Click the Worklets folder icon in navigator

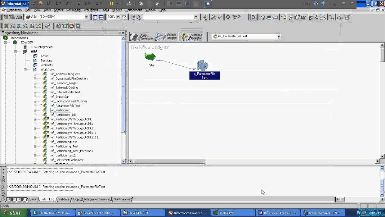coord(35,65)
